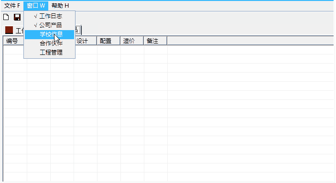Uncheck 公司产品 in the window menu
This screenshot has height=183, width=336.
click(50, 25)
